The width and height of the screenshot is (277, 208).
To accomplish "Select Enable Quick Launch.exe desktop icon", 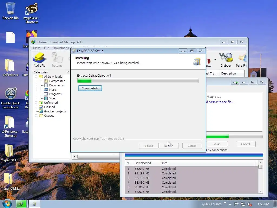I will [11, 98].
